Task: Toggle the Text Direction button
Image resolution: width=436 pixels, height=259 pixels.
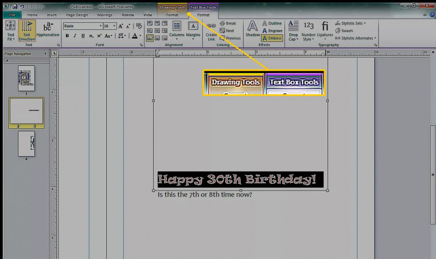Action: click(x=27, y=30)
